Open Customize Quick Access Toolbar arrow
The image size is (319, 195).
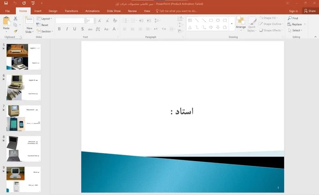click(42, 3)
